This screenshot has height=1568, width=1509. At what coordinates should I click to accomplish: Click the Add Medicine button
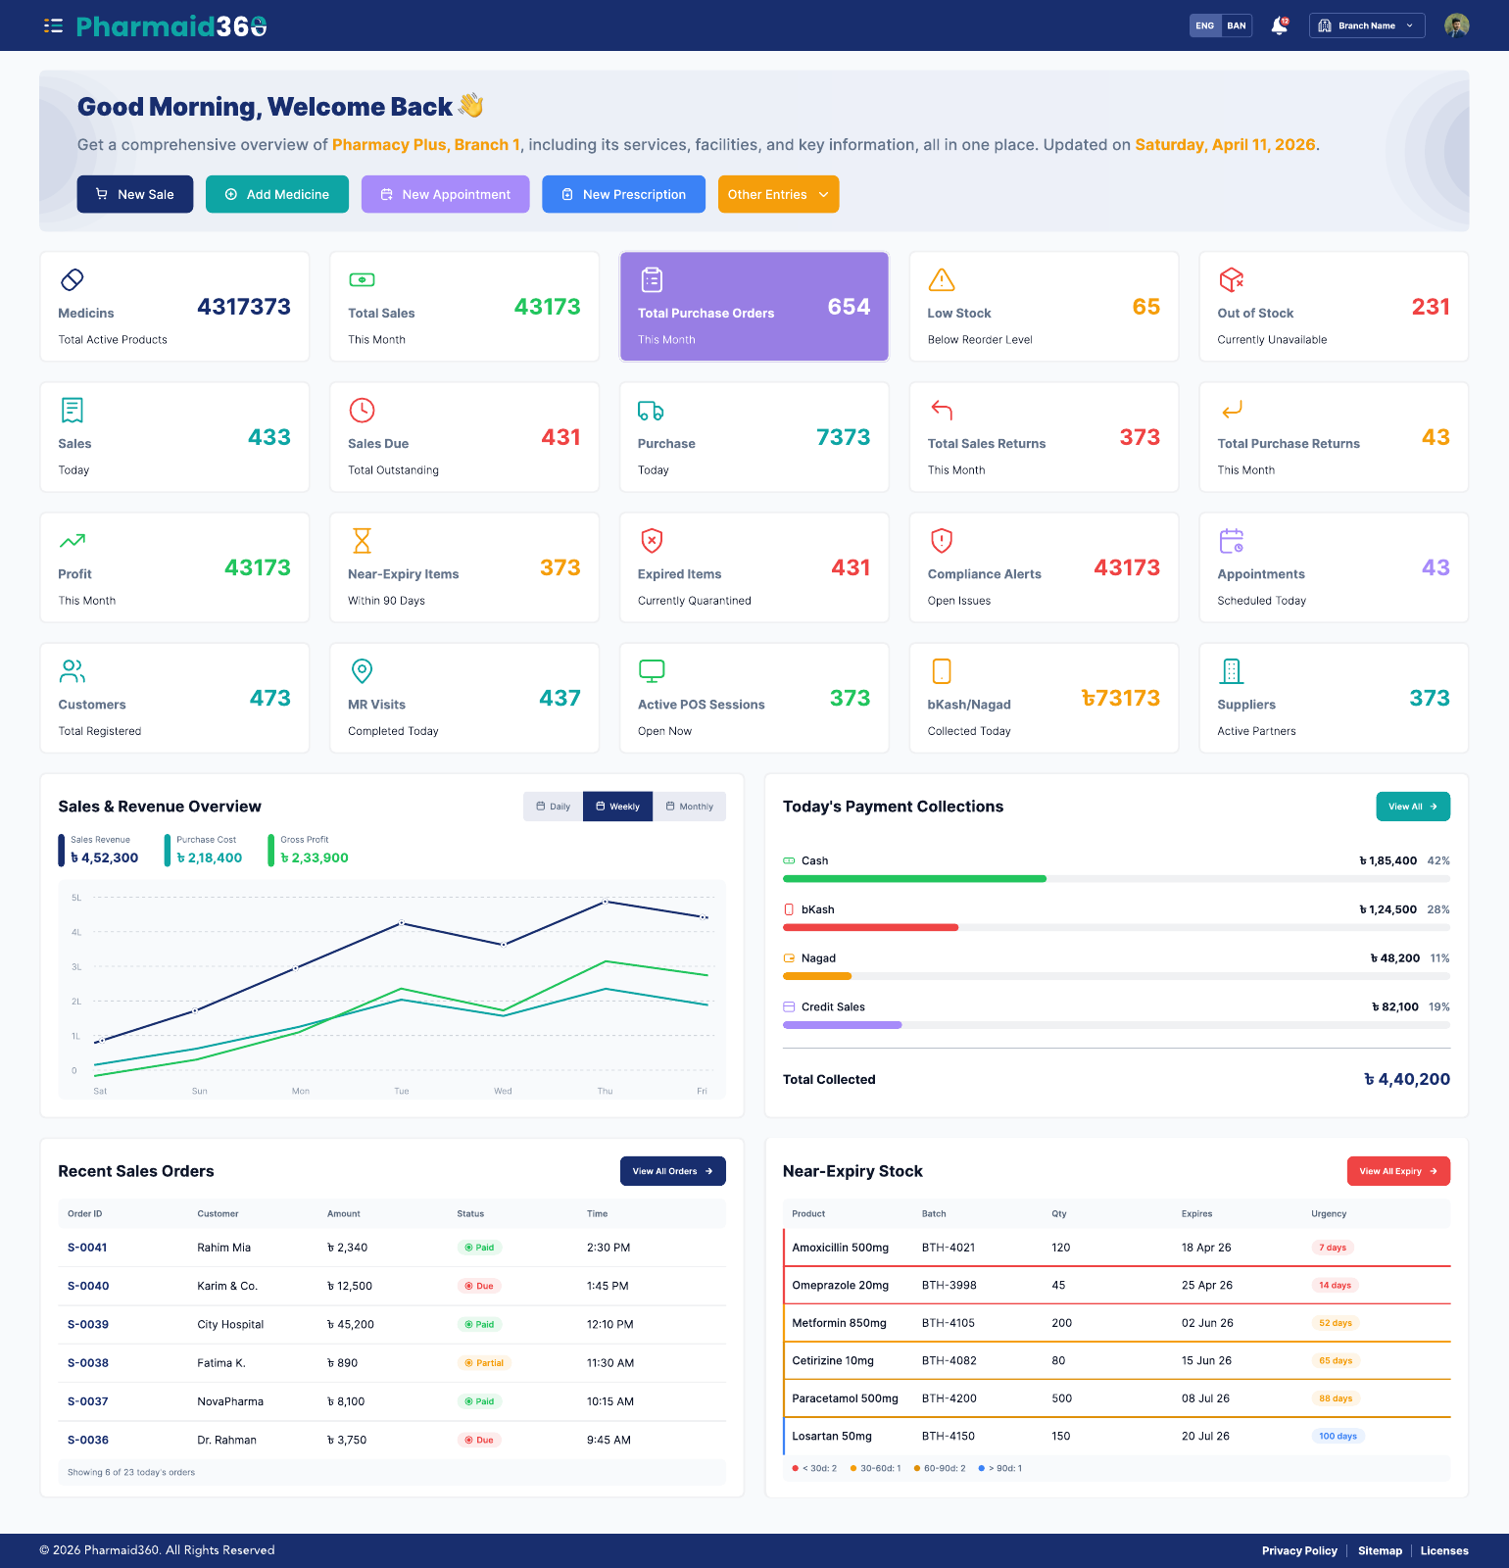277,194
